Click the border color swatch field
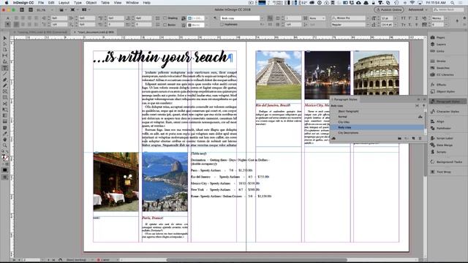This screenshot has width=468, height=263. 195,25
